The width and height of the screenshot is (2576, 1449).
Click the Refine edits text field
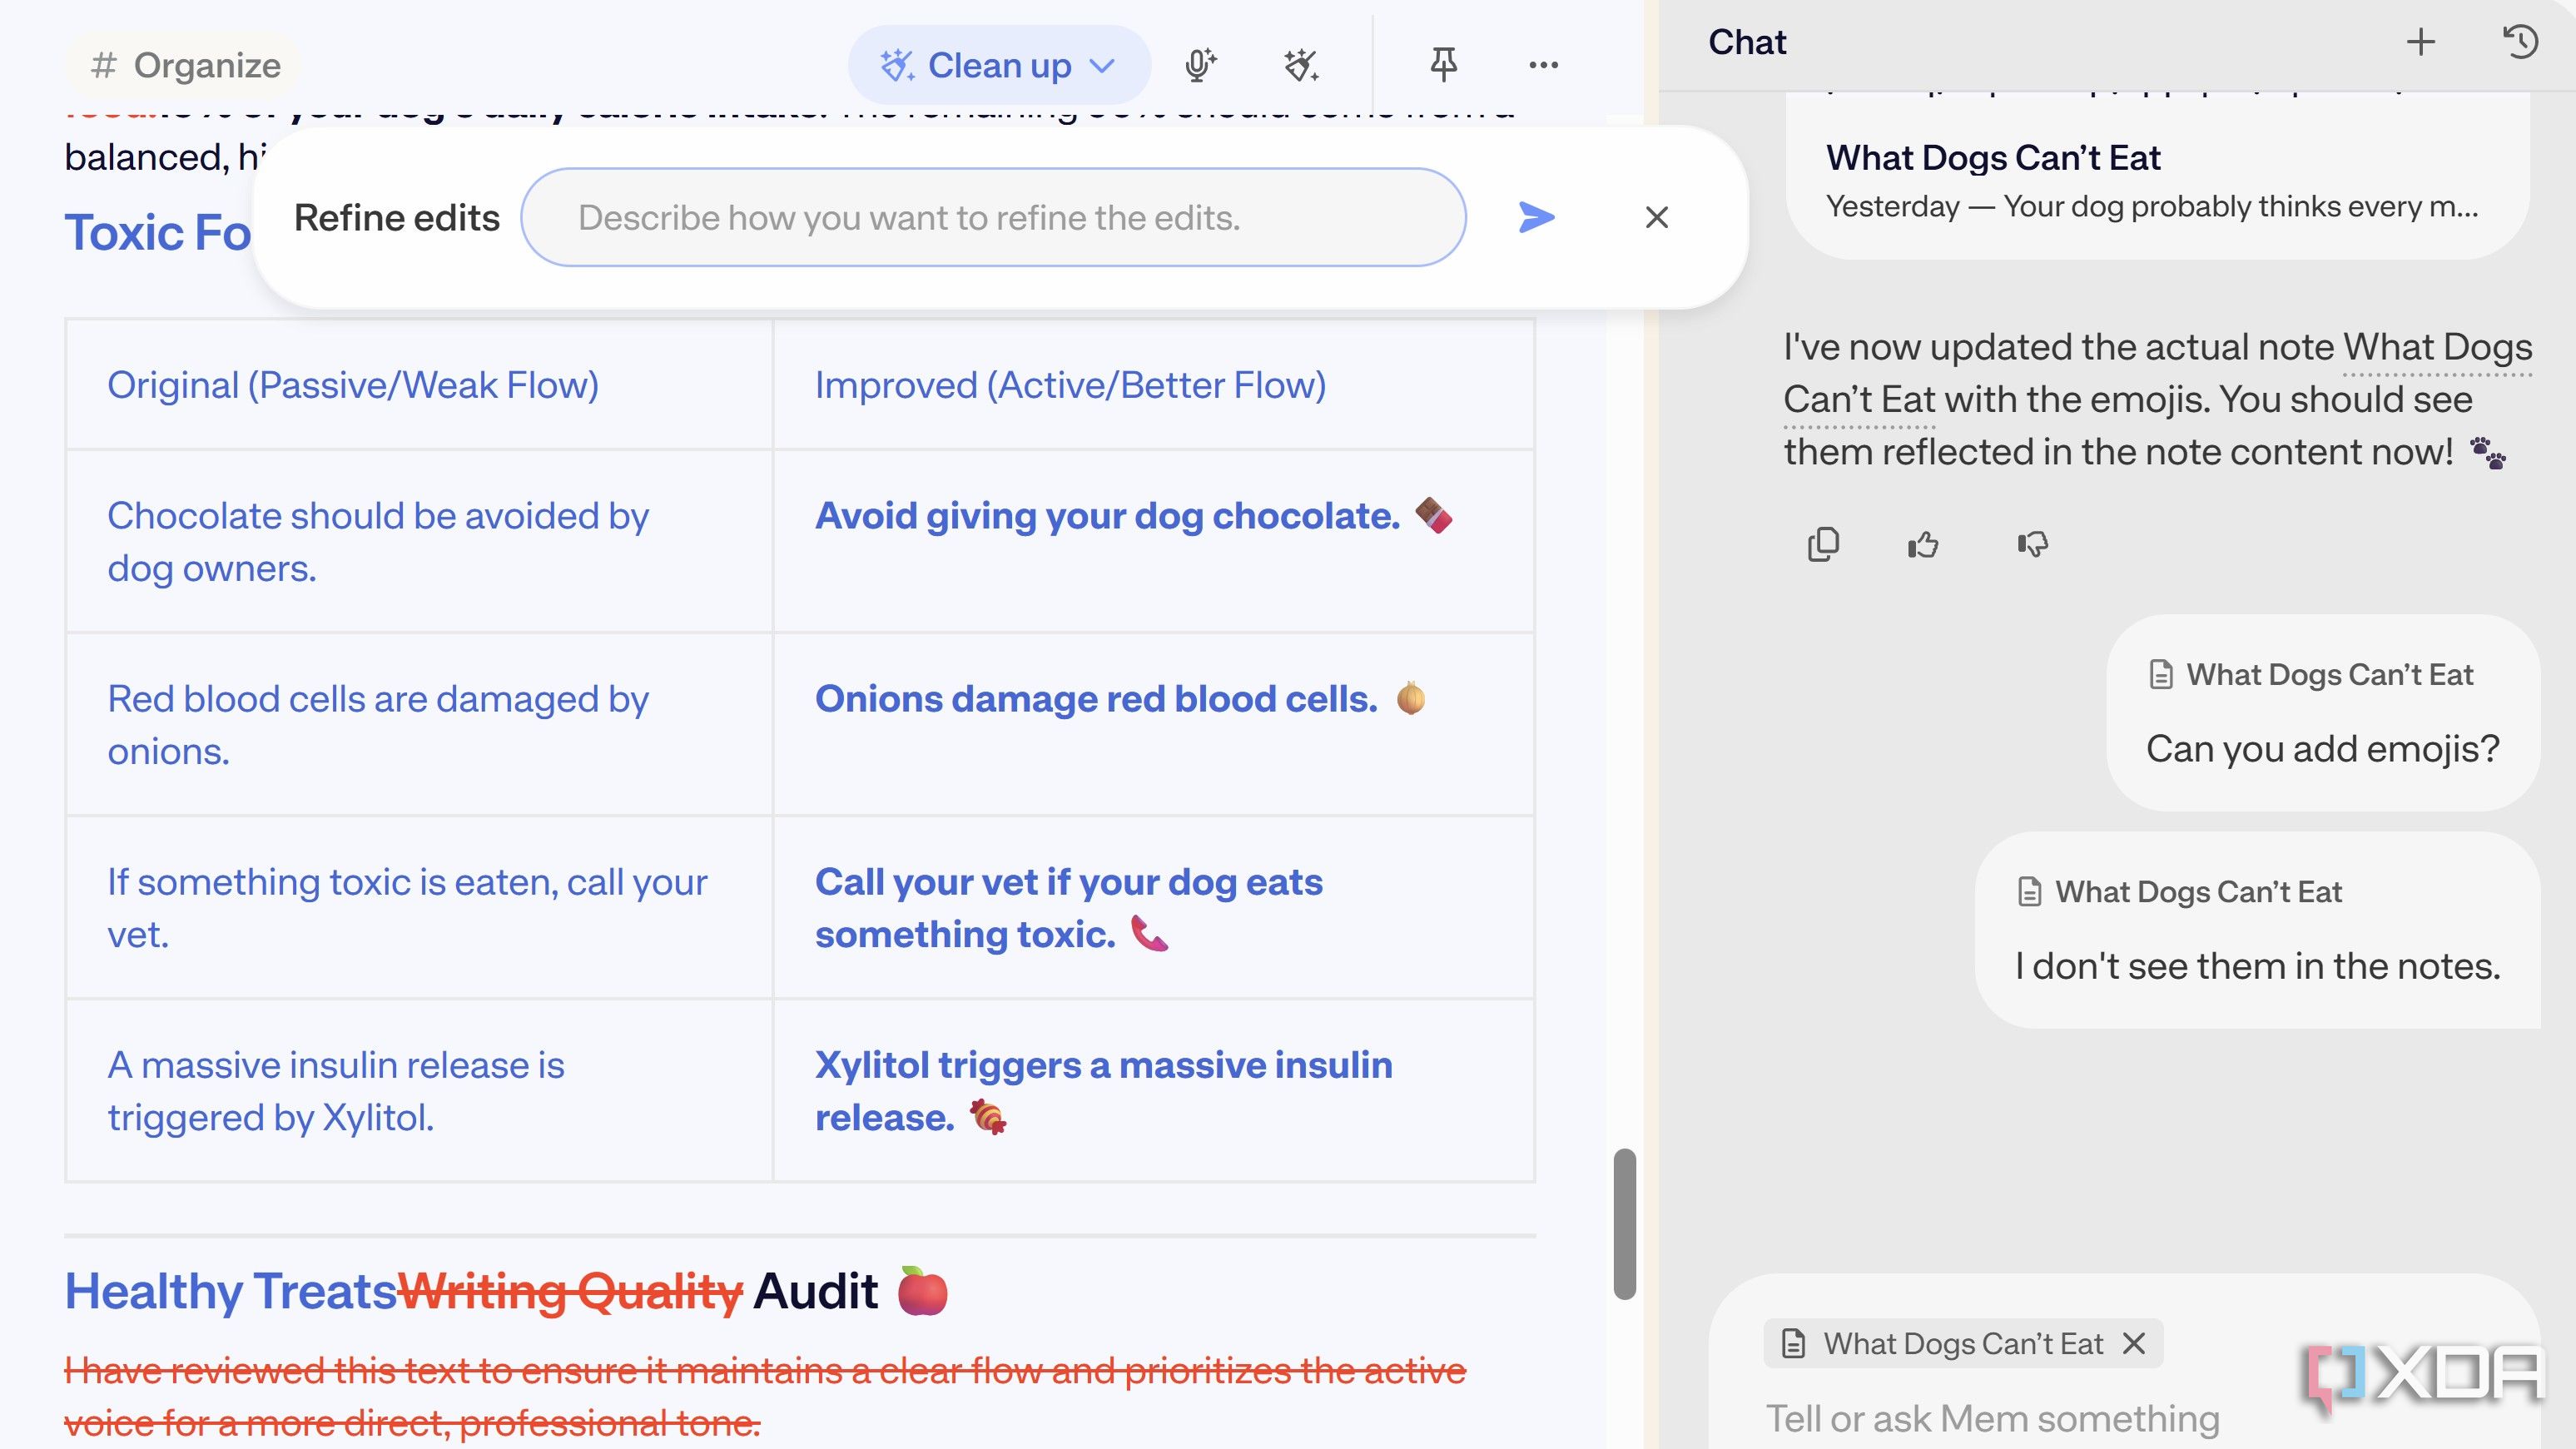[x=993, y=217]
